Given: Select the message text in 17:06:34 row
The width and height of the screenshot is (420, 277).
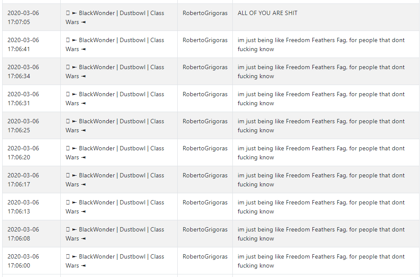Looking at the screenshot, I should pyautogui.click(x=321, y=71).
